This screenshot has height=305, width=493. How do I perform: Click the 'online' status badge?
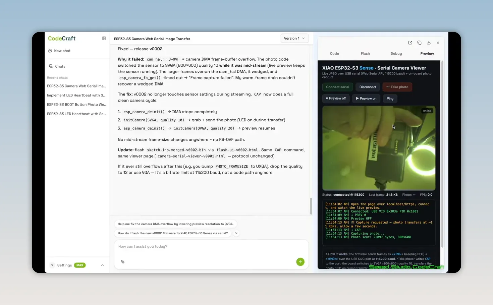[427, 111]
